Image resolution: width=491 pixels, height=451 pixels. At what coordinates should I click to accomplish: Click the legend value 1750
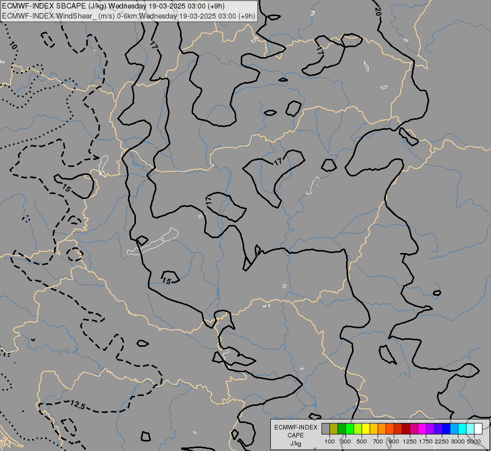[x=426, y=441]
